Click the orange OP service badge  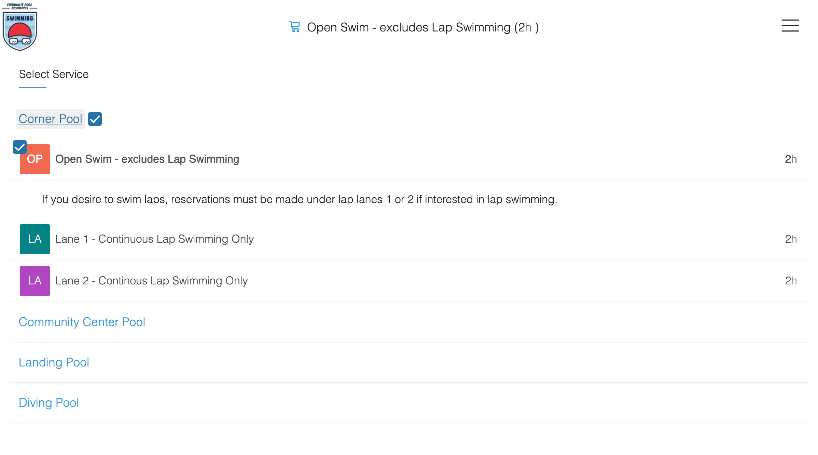coord(35,159)
